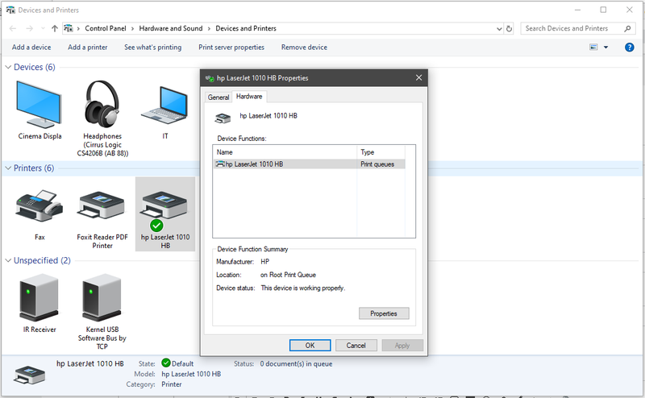The image size is (645, 398).
Task: Open Print server properties
Action: [231, 48]
